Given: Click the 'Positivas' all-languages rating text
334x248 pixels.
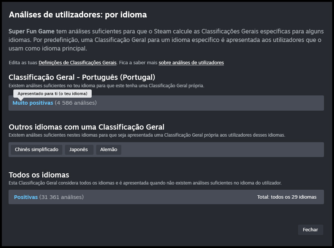Looking at the screenshot, I should tap(26, 197).
